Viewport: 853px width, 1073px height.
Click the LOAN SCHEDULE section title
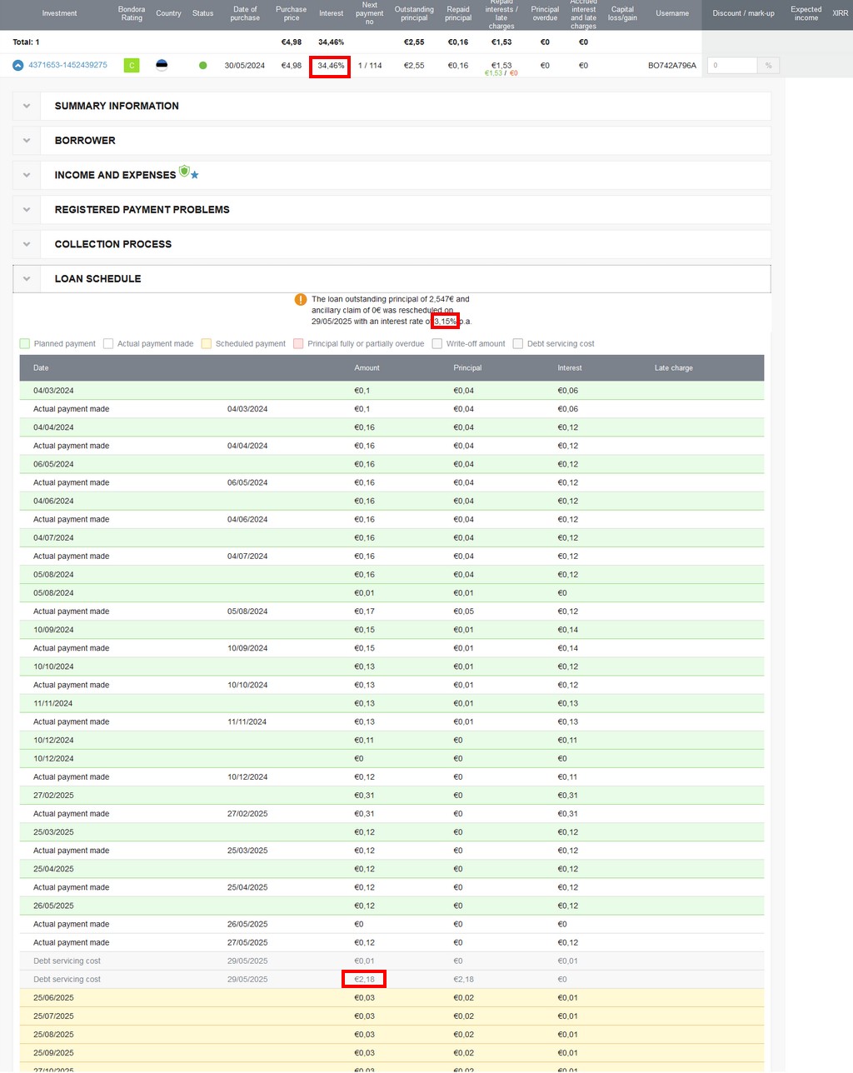click(x=98, y=279)
